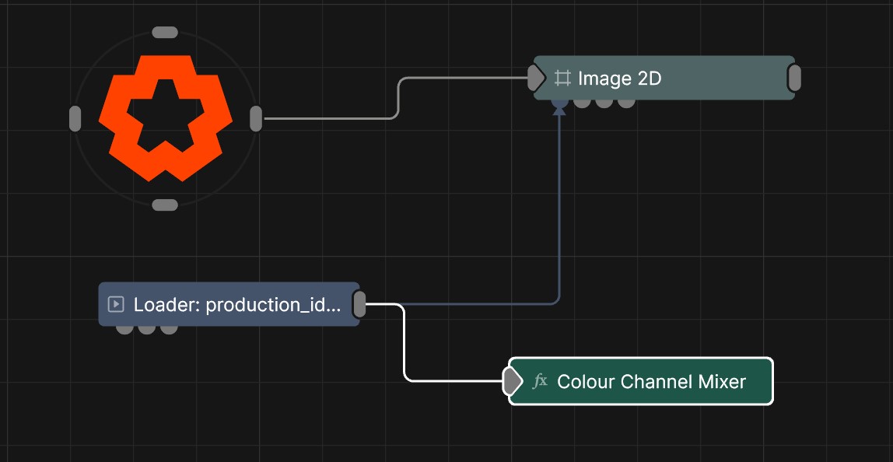The image size is (893, 462).
Task: Click the arrow-shaped input port of Colour Channel Mixer
Action: tap(512, 381)
